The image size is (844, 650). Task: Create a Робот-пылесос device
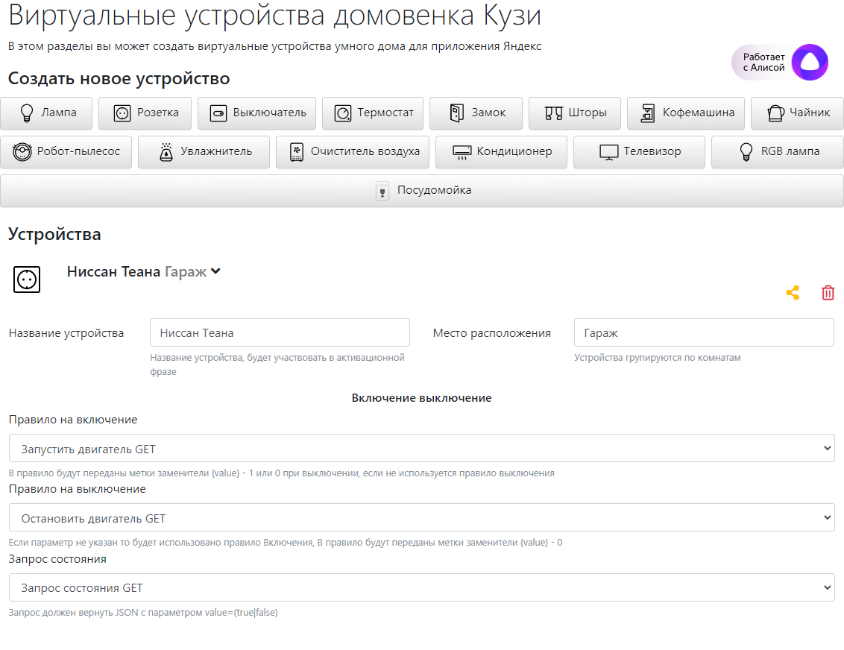coord(66,152)
